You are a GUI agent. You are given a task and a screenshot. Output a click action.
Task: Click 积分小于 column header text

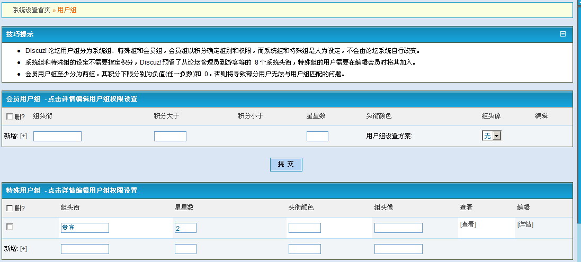251,116
